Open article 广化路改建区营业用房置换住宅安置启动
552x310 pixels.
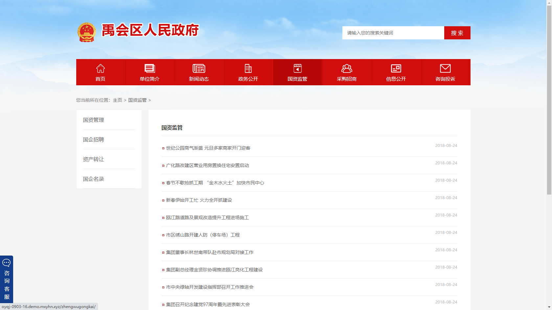click(x=207, y=165)
